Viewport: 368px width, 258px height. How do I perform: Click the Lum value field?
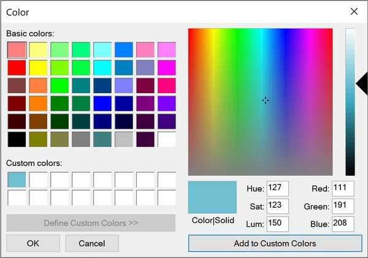coord(277,224)
